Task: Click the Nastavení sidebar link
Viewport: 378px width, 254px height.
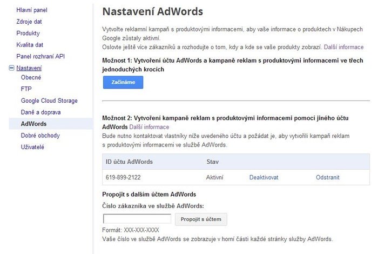Action: click(x=29, y=68)
